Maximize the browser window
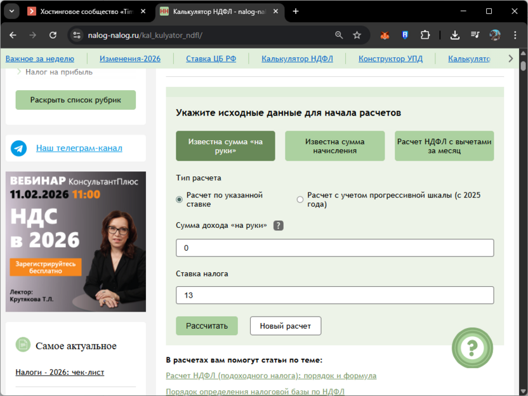 tap(489, 11)
